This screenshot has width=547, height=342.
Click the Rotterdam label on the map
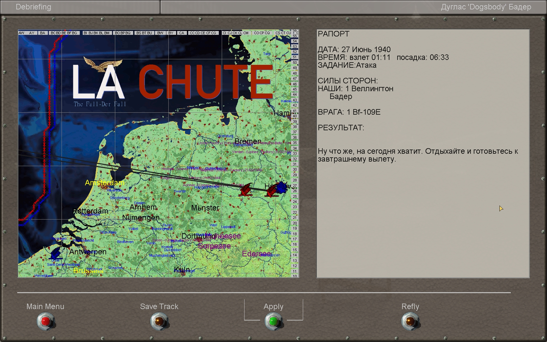click(91, 211)
